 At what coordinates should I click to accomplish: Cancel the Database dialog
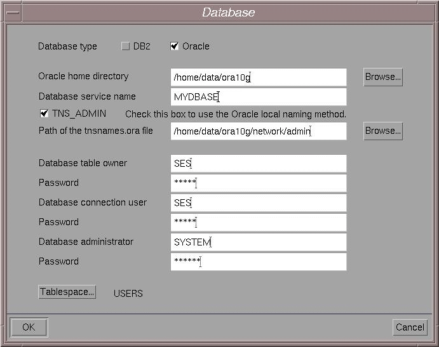(410, 327)
